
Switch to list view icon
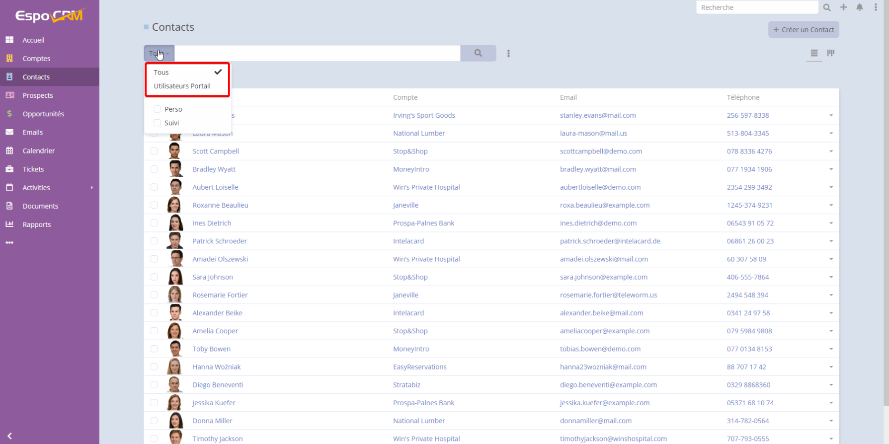pos(814,53)
